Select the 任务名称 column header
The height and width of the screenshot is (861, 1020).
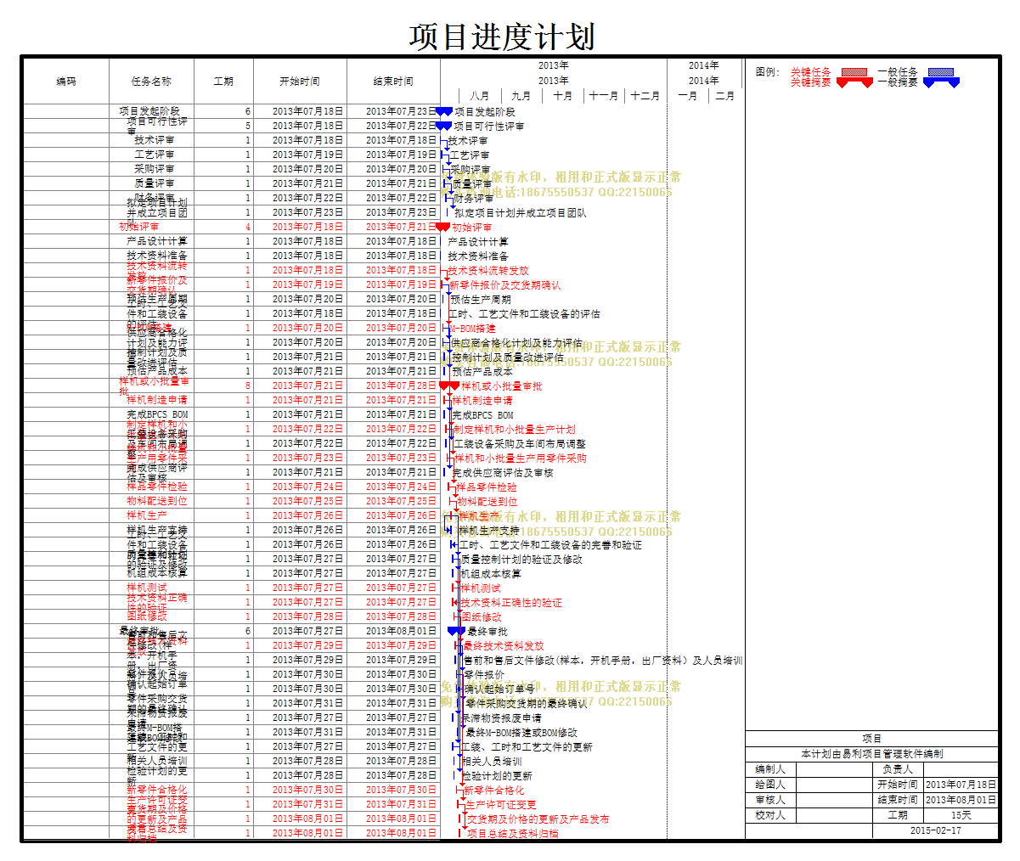(151, 82)
